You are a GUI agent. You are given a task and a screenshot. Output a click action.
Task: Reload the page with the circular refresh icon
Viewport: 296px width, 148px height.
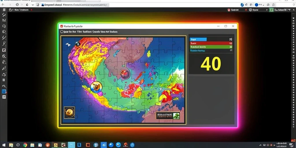(x=17, y=5)
